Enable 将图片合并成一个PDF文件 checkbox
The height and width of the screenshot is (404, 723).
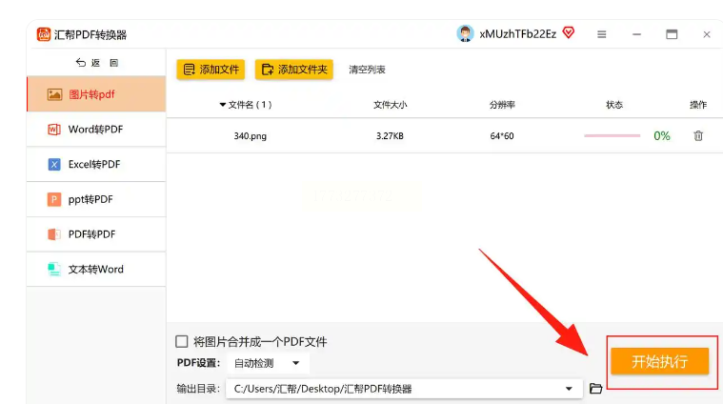pos(182,341)
